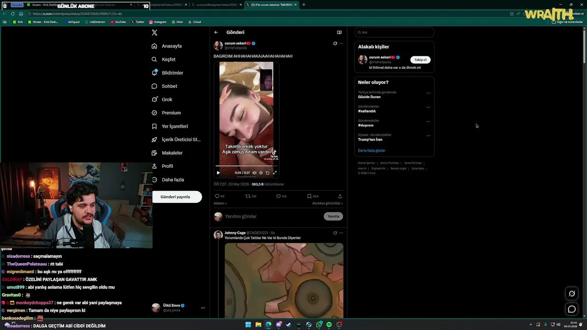Click Grok icon on corum sekeri's post

pos(335,44)
